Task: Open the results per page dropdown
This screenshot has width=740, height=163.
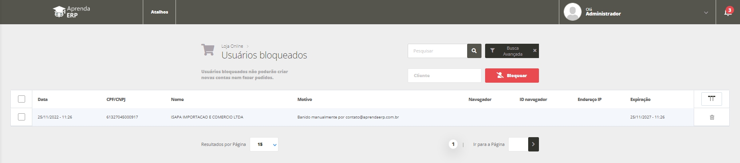Action: (x=264, y=144)
